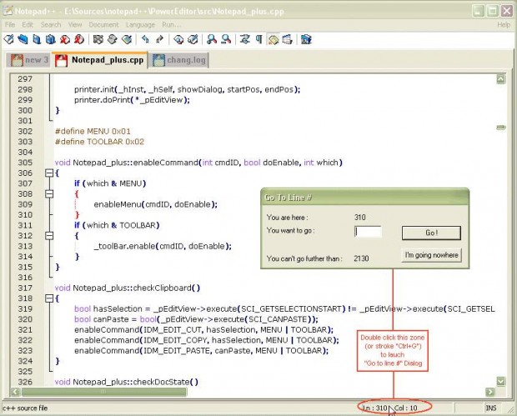Screen dimensions: 517x416
Task: Redo the edit via toolbar arrow
Action: pyautogui.click(x=159, y=39)
